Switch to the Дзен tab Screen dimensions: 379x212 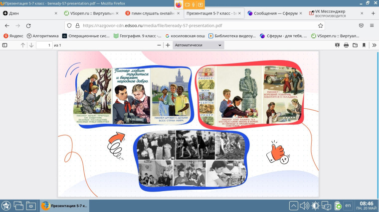pyautogui.click(x=30, y=13)
